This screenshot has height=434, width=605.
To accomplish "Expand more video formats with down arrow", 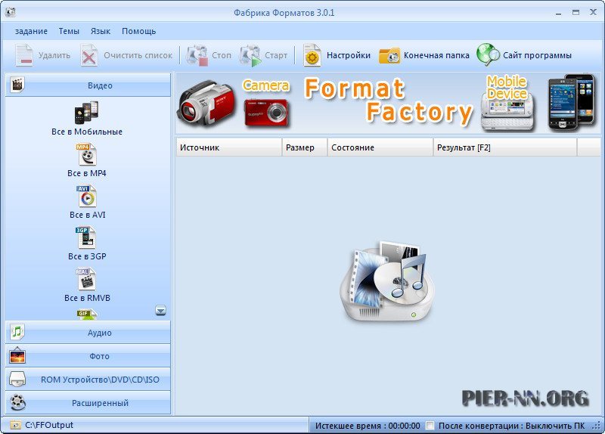I will (x=161, y=310).
